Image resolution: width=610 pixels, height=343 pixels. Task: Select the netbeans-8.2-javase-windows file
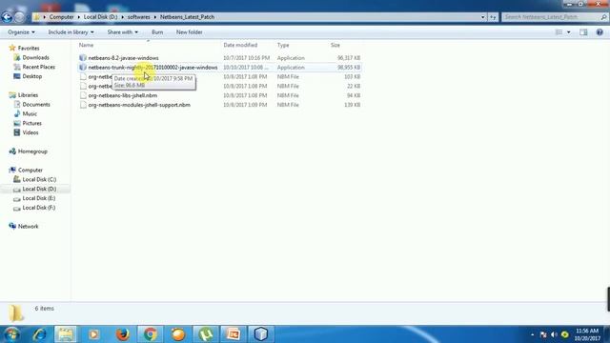[x=123, y=58]
